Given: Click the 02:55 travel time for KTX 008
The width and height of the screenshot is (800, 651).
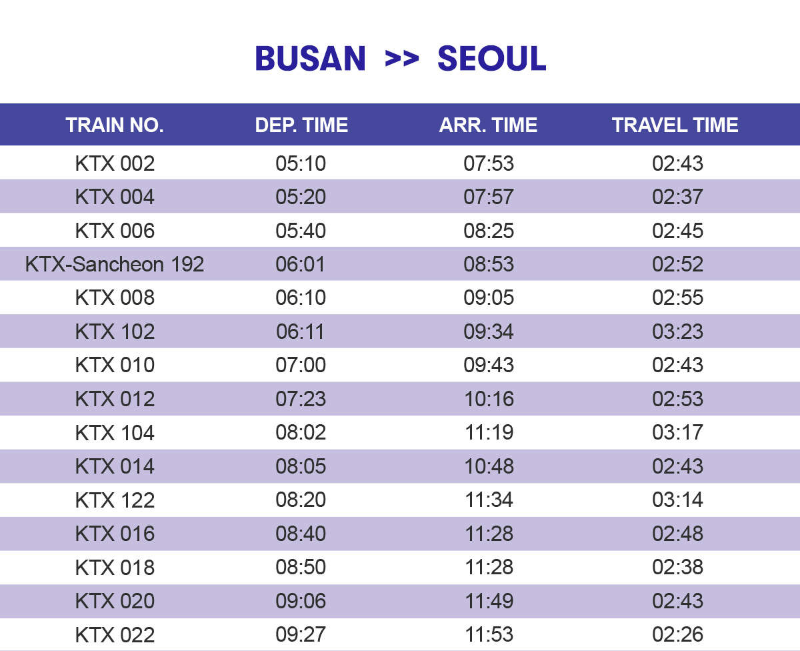Looking at the screenshot, I should click(677, 297).
